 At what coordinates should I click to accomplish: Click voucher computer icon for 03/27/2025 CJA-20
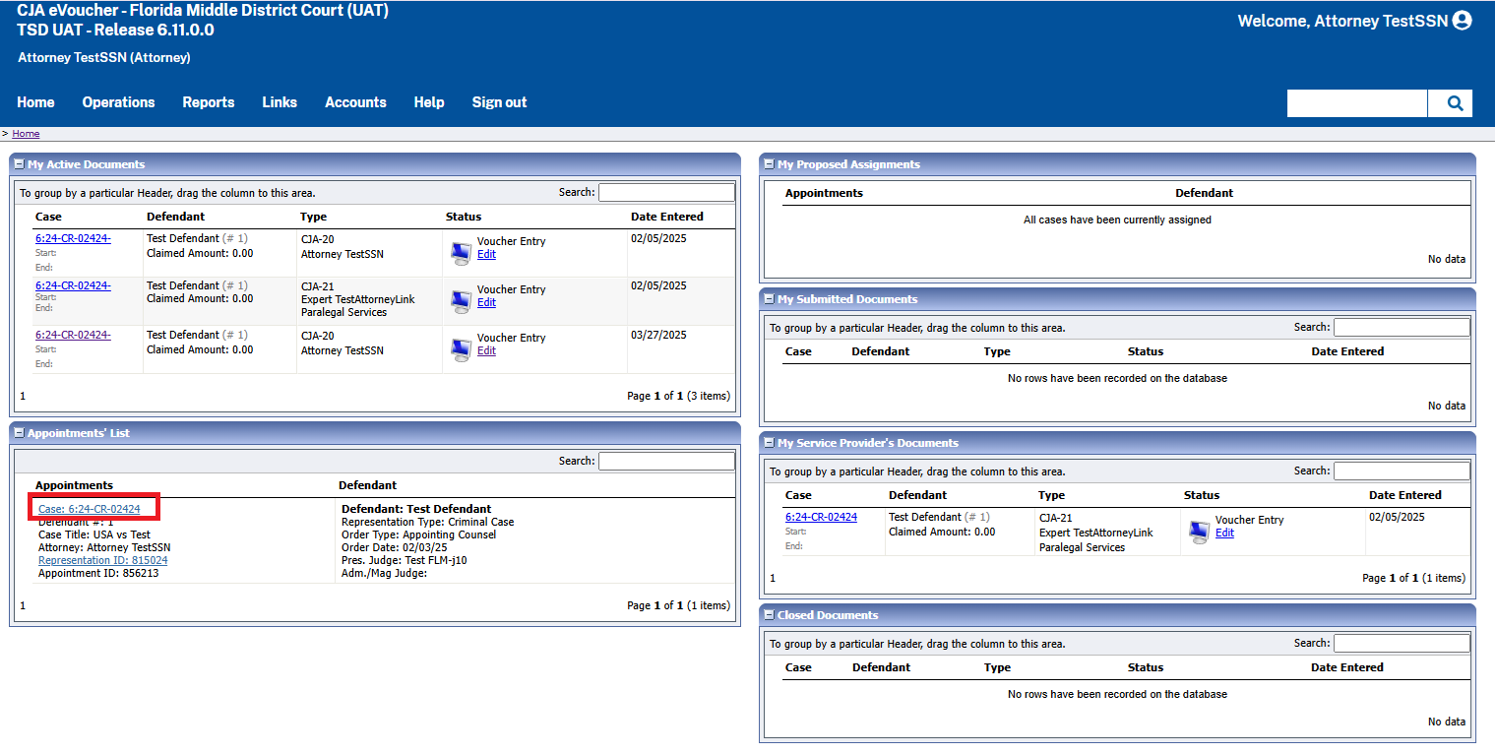tap(461, 349)
